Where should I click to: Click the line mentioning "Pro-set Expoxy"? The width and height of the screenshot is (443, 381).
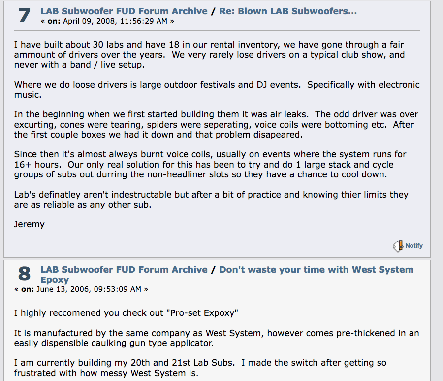[126, 313]
